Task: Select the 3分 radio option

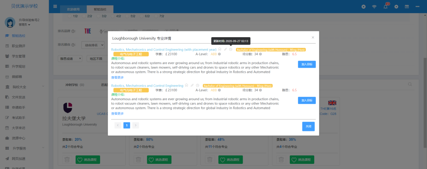Action: pyautogui.click(x=99, y=16)
